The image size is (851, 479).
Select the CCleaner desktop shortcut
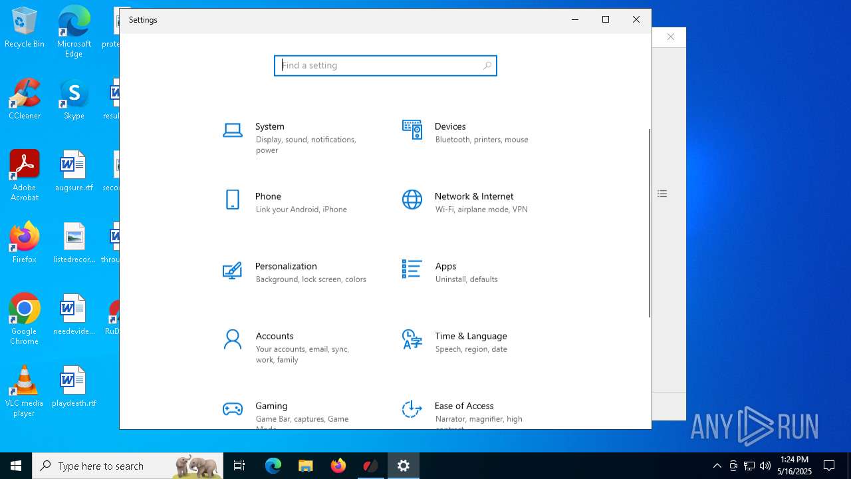pyautogui.click(x=25, y=99)
